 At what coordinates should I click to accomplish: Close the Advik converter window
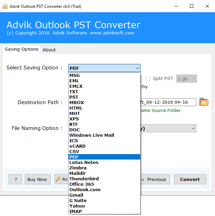[x=207, y=6]
